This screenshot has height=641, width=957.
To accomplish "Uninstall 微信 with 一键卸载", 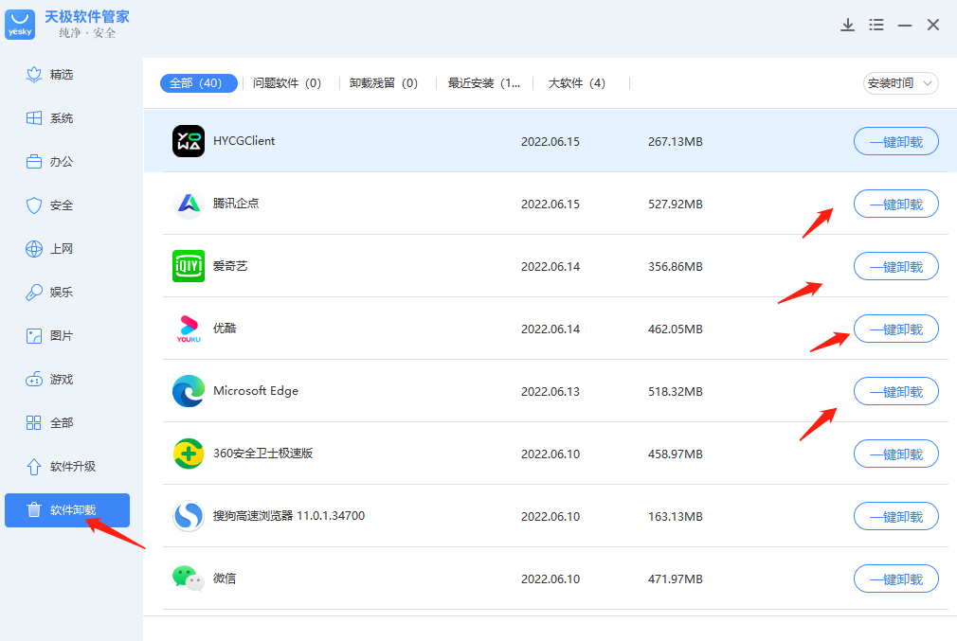I will pos(896,579).
